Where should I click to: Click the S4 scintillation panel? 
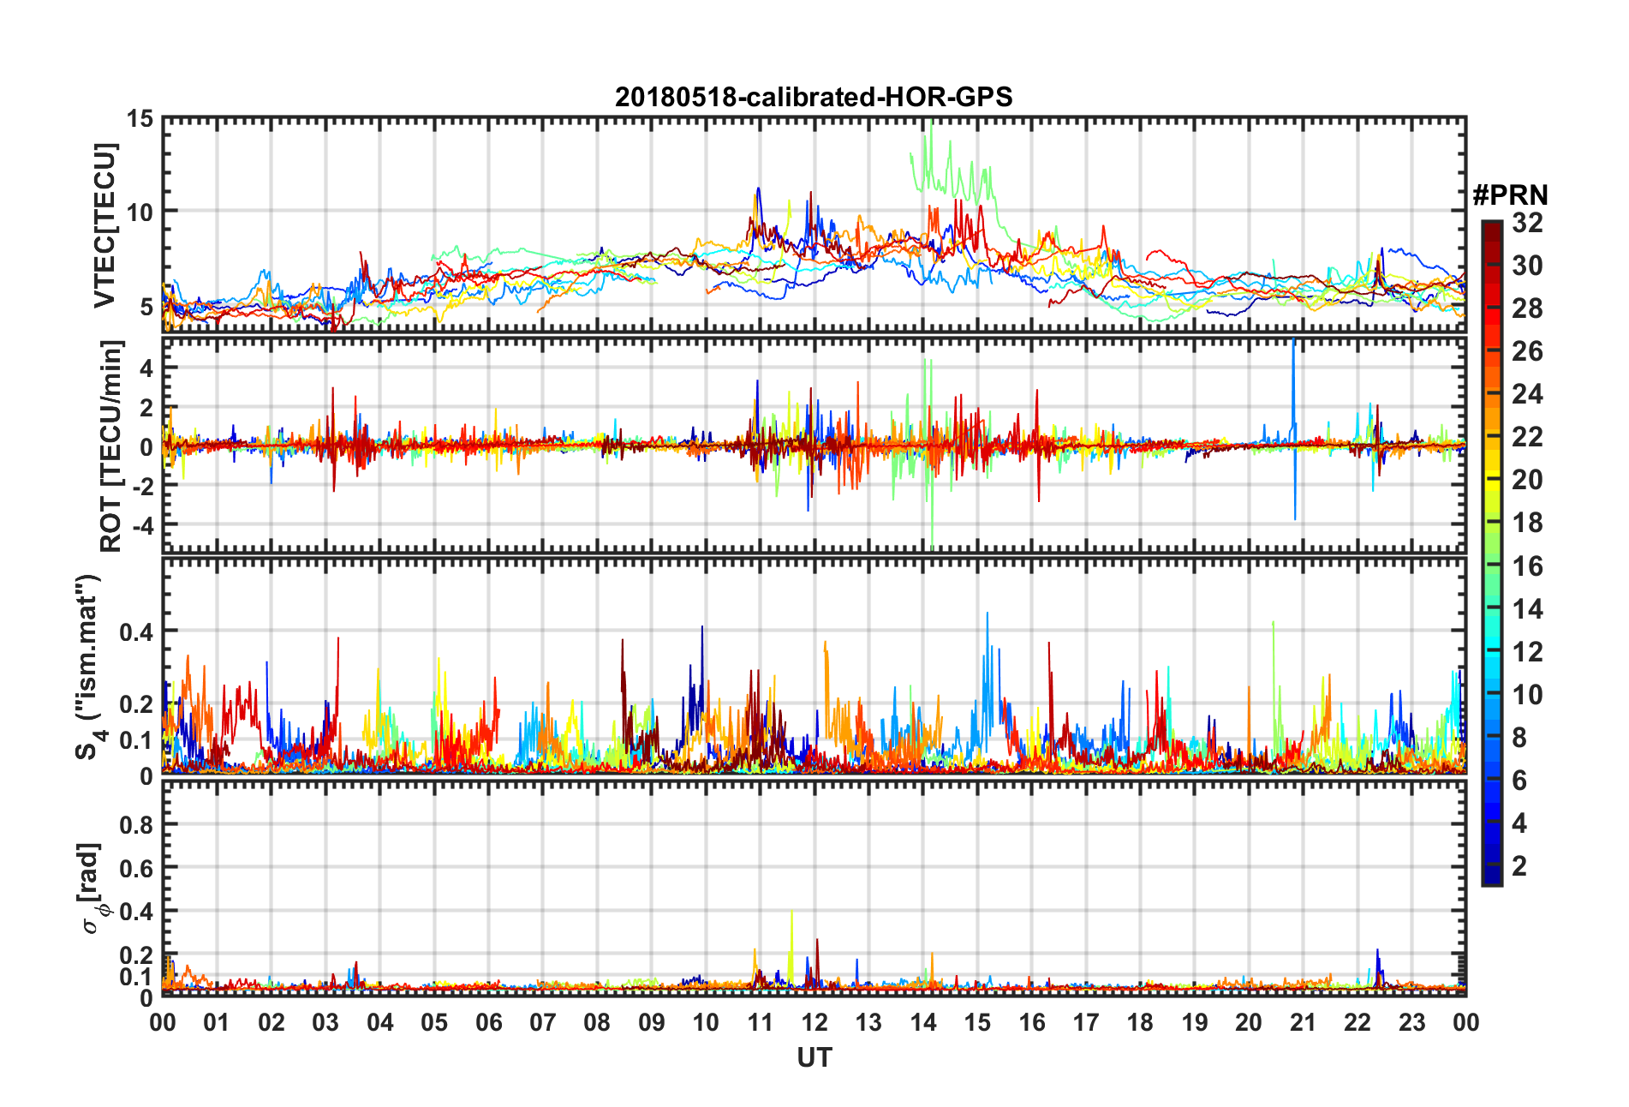[x=814, y=667]
